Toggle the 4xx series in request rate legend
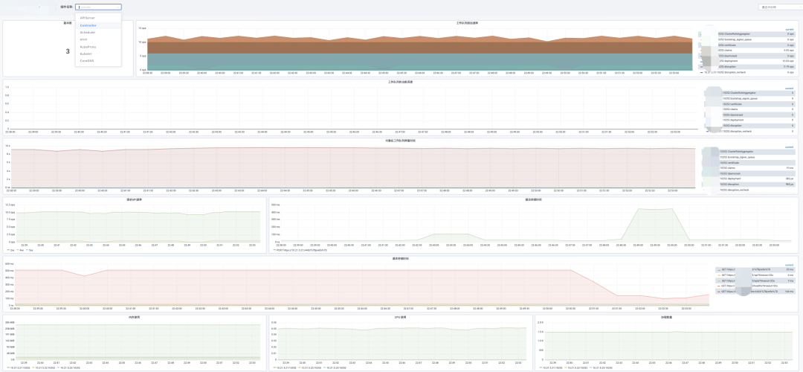This screenshot has height=372, width=803. (20, 250)
